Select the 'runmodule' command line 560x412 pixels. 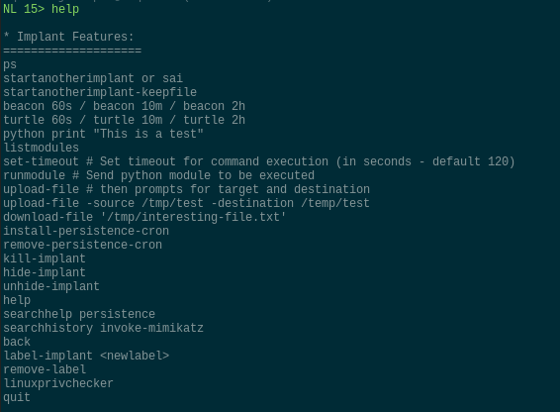coord(158,175)
